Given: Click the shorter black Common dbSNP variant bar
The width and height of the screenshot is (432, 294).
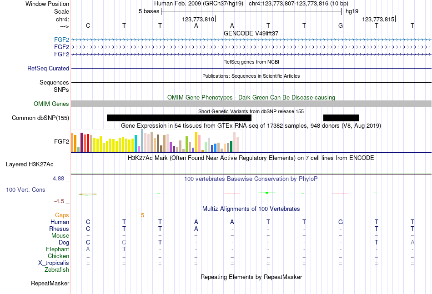Looking at the screenshot, I should (341, 118).
